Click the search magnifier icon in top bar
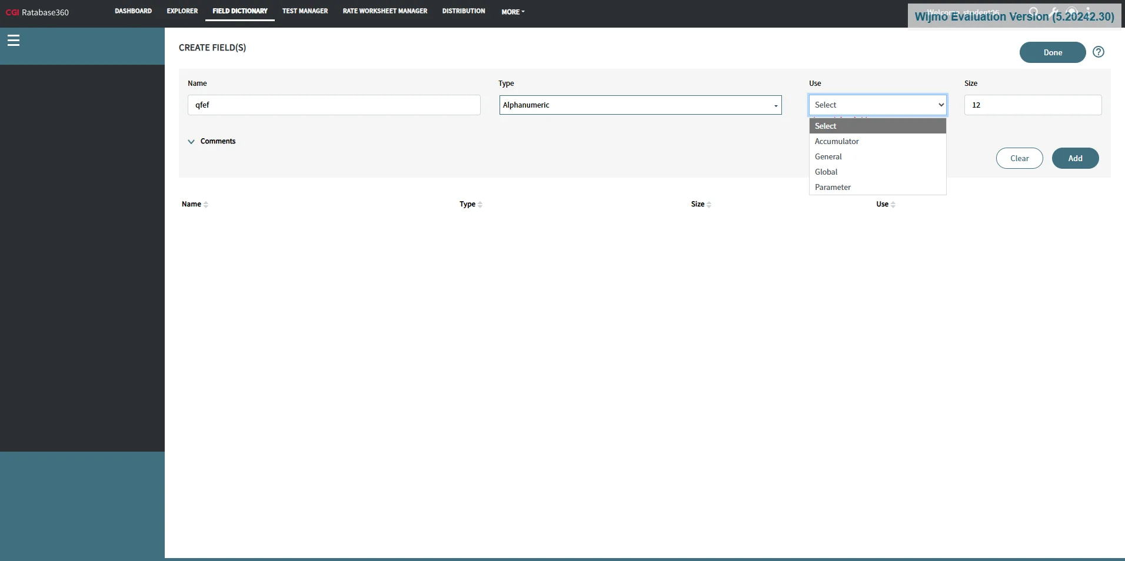 coord(1033,12)
